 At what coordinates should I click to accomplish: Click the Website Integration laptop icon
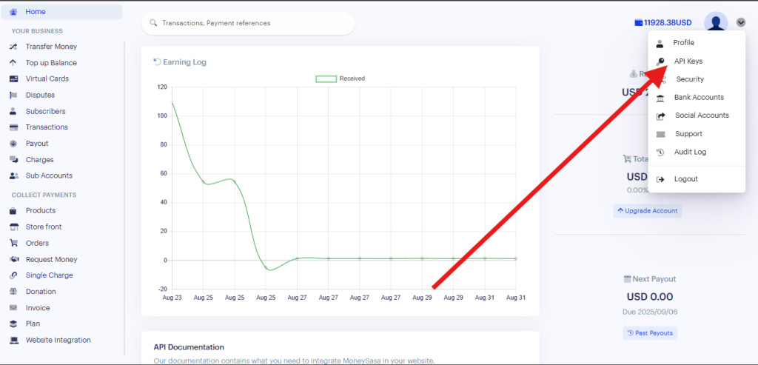pos(13,341)
